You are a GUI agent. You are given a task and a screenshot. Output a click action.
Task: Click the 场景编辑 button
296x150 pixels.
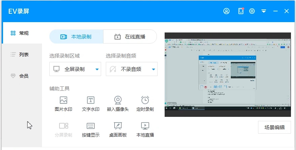click(274, 127)
